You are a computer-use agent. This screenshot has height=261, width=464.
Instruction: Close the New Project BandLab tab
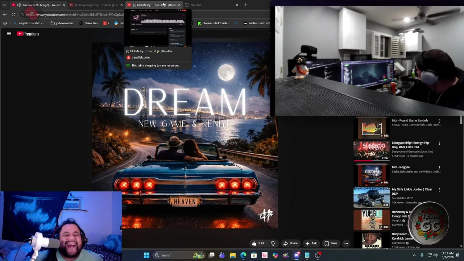tap(121, 5)
